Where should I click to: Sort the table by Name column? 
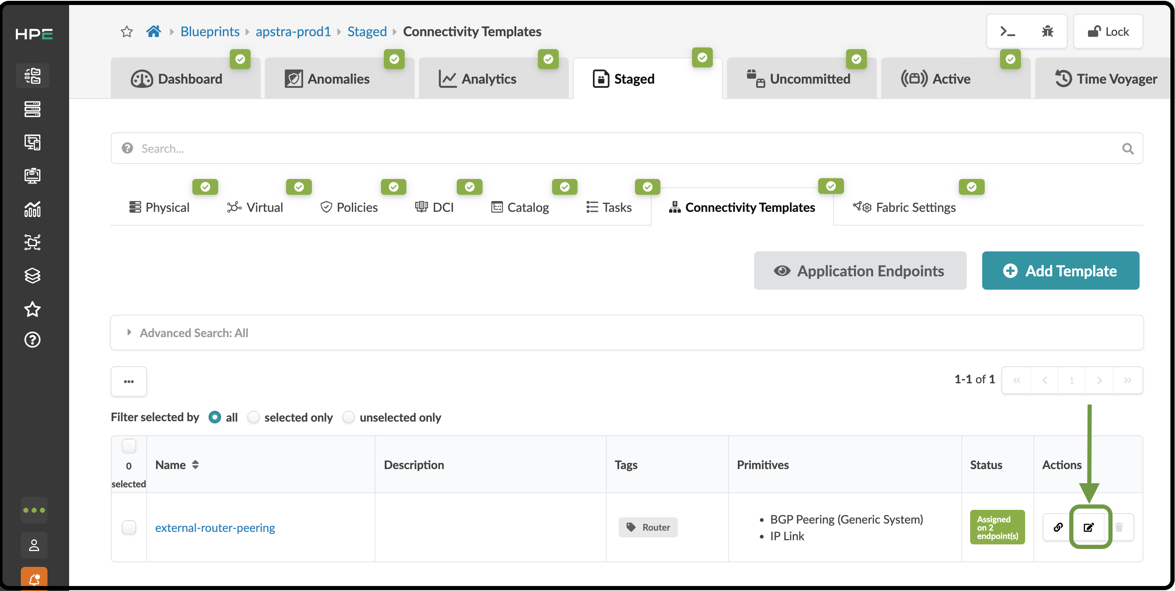coord(177,464)
